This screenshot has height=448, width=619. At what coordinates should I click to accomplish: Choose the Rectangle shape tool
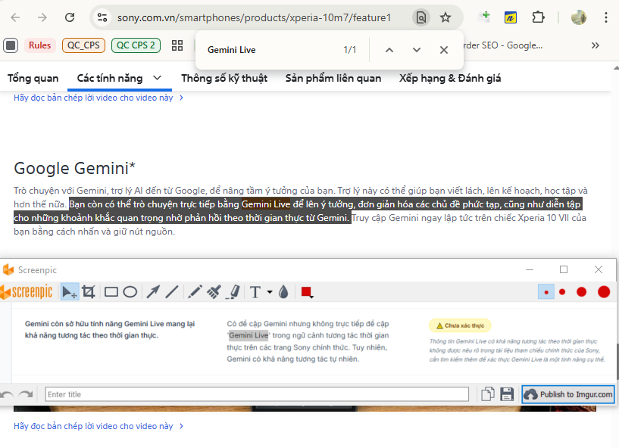point(111,292)
